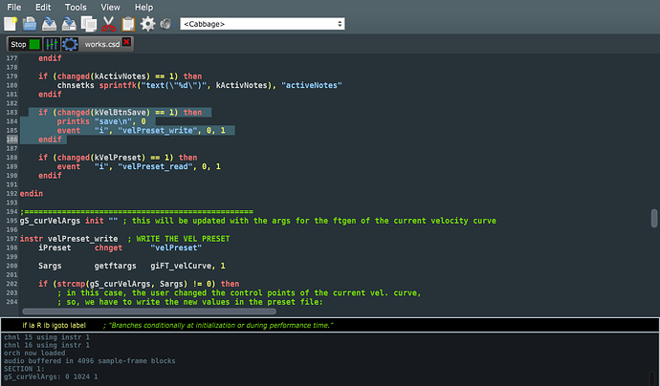Open the View menu

click(x=110, y=7)
